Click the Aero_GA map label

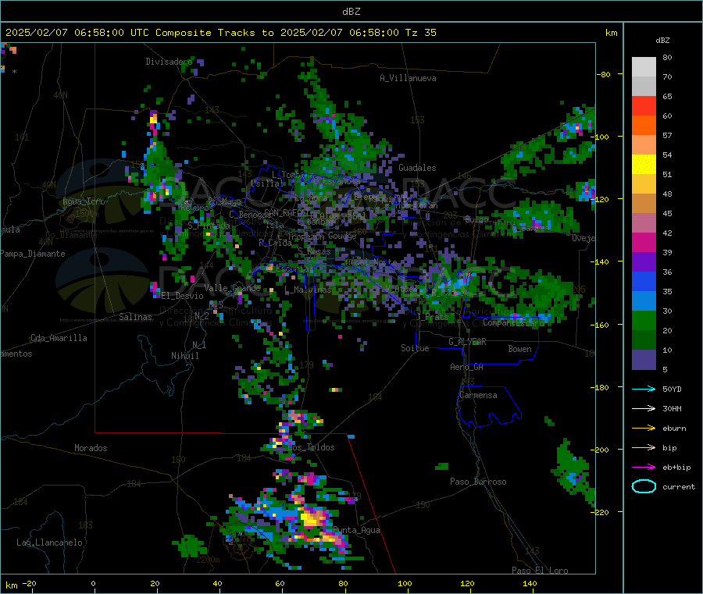pyautogui.click(x=466, y=367)
